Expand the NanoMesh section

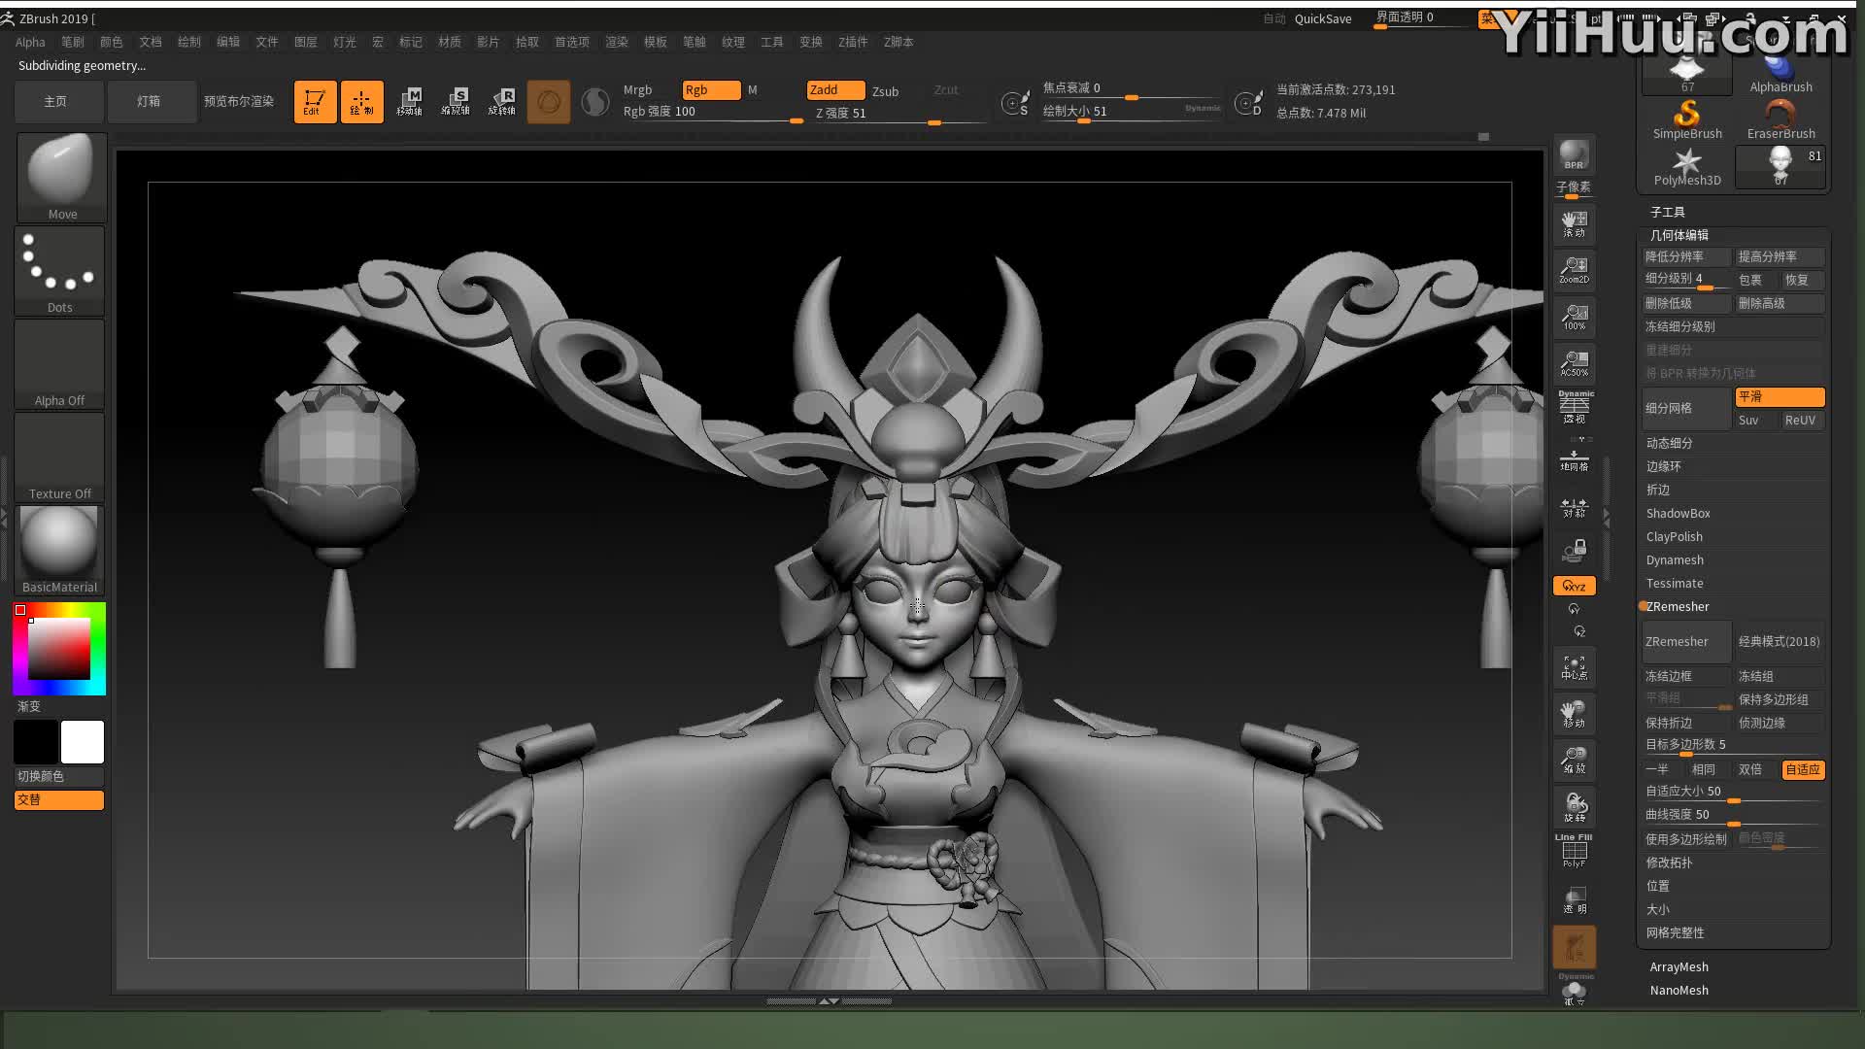(1678, 990)
